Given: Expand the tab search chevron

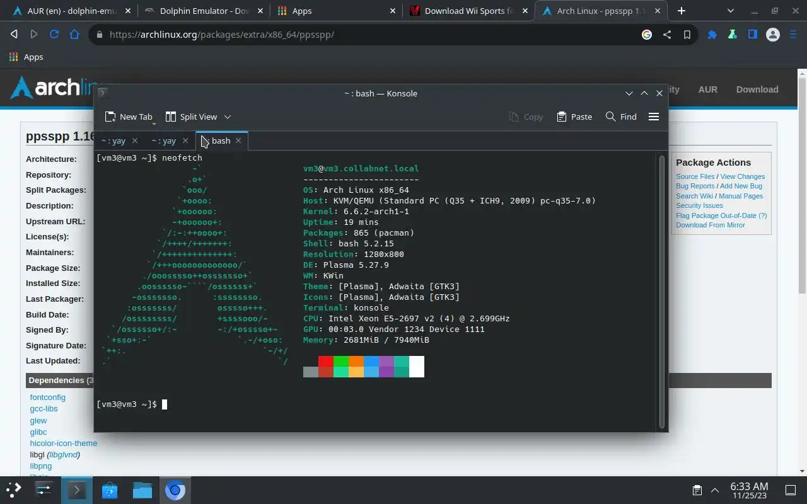Looking at the screenshot, I should [x=731, y=11].
